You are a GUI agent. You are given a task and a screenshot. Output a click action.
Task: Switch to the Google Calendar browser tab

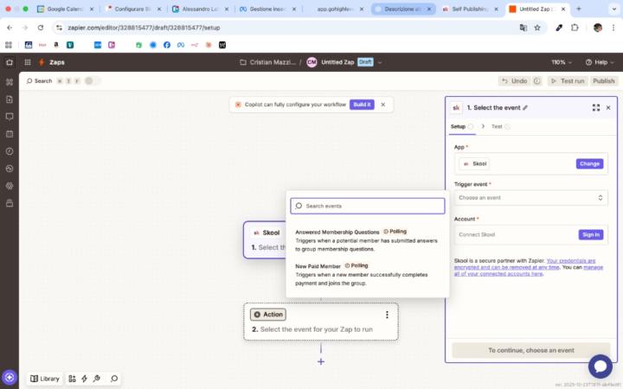pos(65,9)
